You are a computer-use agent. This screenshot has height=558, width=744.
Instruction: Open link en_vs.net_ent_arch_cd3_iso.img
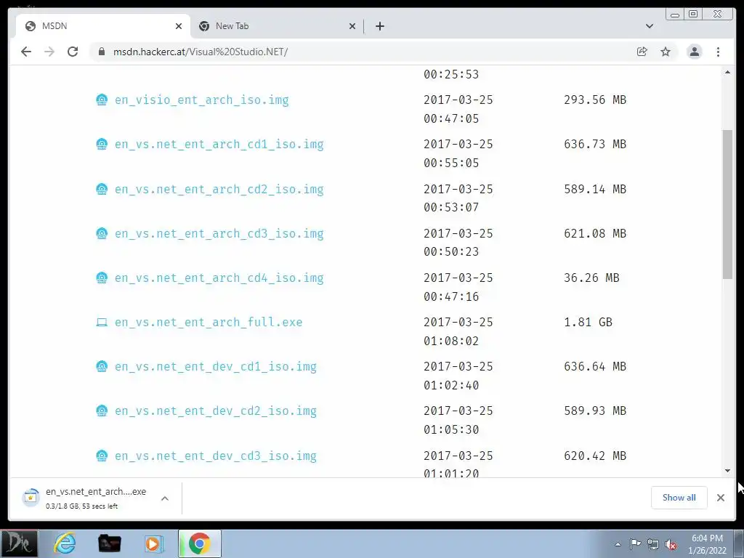pos(219,234)
